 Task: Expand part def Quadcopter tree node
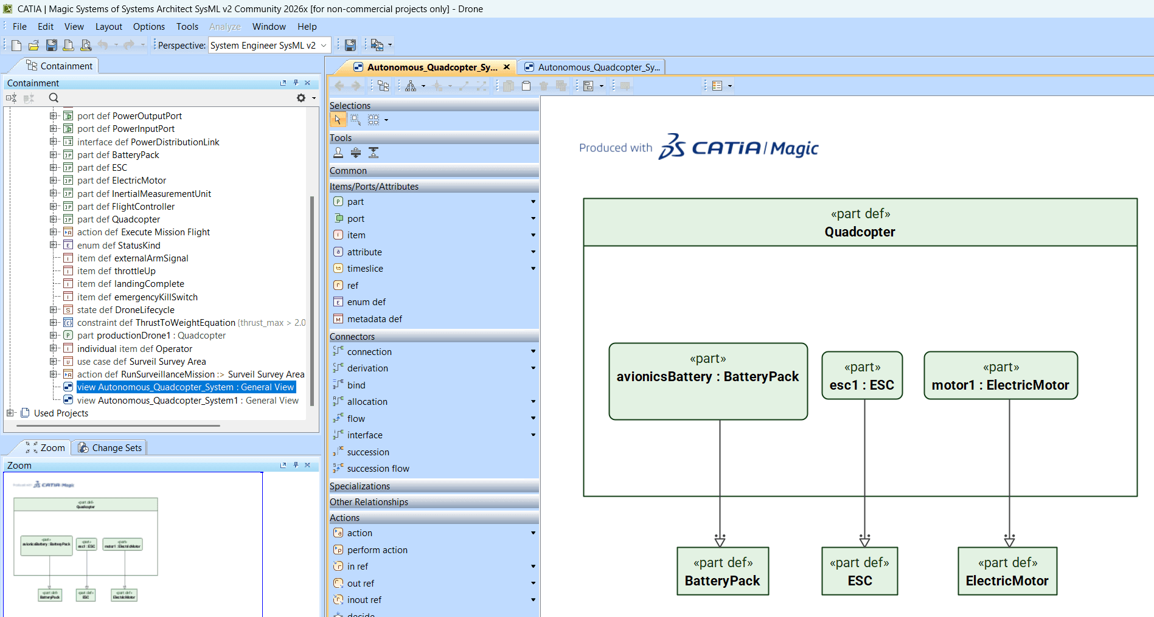point(54,219)
